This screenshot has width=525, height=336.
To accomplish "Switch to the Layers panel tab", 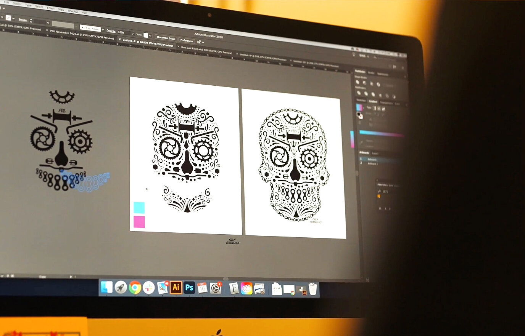I will point(375,154).
